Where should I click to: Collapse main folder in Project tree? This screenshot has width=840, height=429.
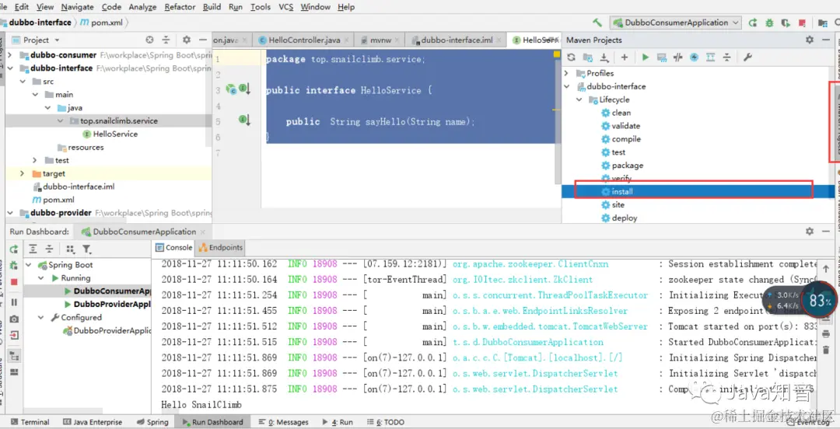pos(35,94)
